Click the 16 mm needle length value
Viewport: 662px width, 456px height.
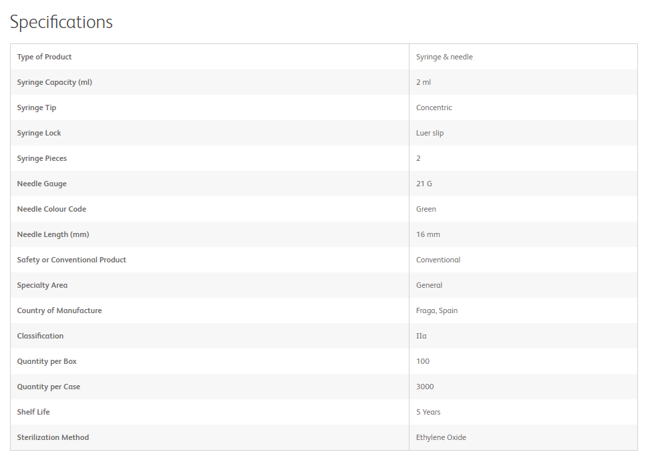(x=428, y=234)
